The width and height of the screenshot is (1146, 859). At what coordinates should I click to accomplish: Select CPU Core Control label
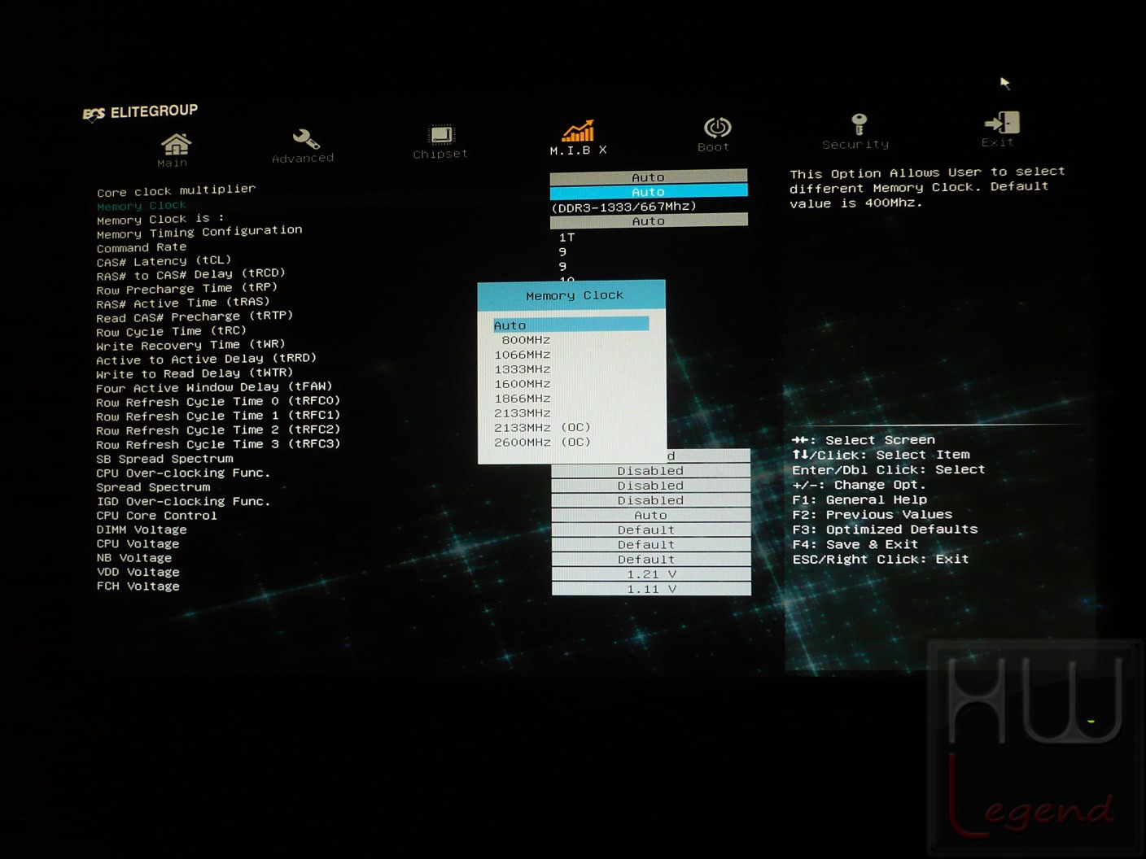click(157, 516)
